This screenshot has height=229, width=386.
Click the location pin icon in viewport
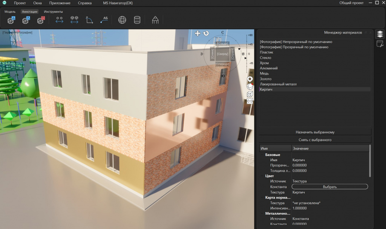pos(250,79)
